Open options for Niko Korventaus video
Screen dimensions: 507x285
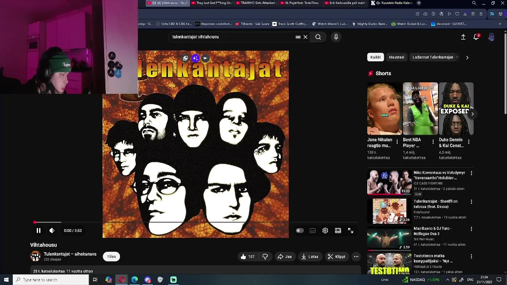click(x=471, y=173)
